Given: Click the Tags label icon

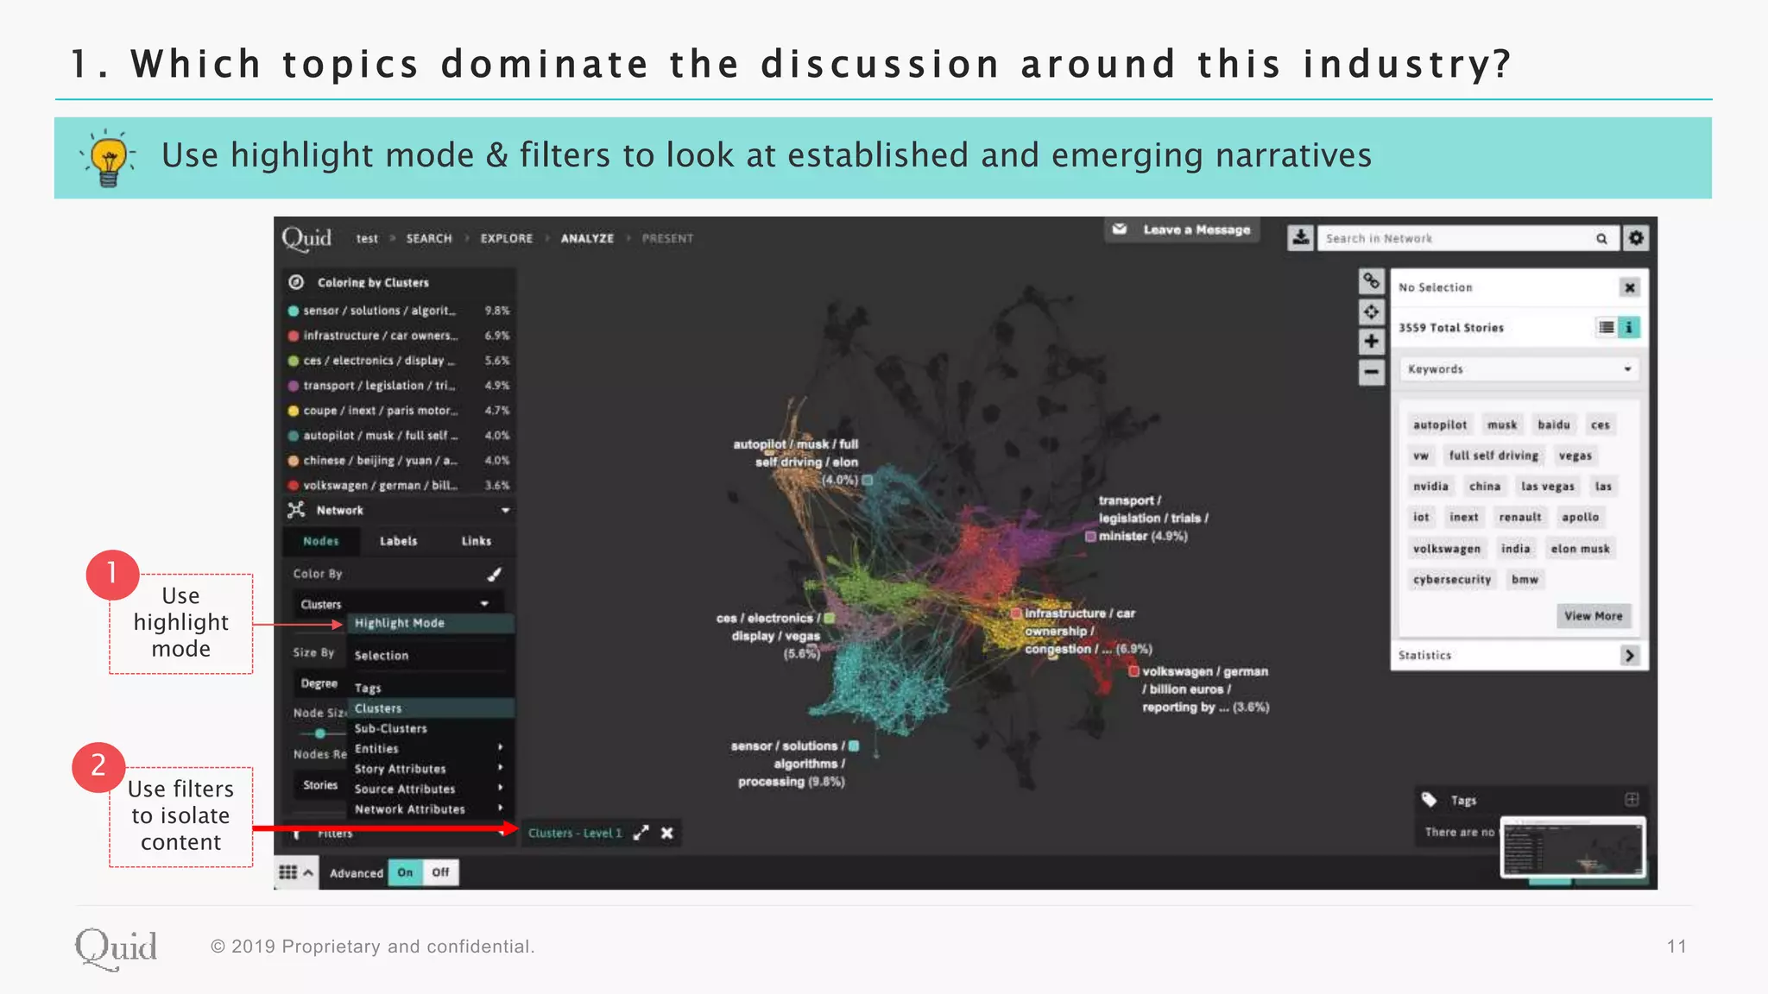Looking at the screenshot, I should [1429, 800].
